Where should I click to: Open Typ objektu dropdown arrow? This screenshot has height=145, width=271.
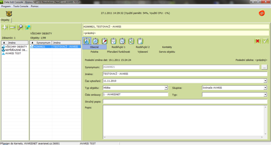[166, 88]
